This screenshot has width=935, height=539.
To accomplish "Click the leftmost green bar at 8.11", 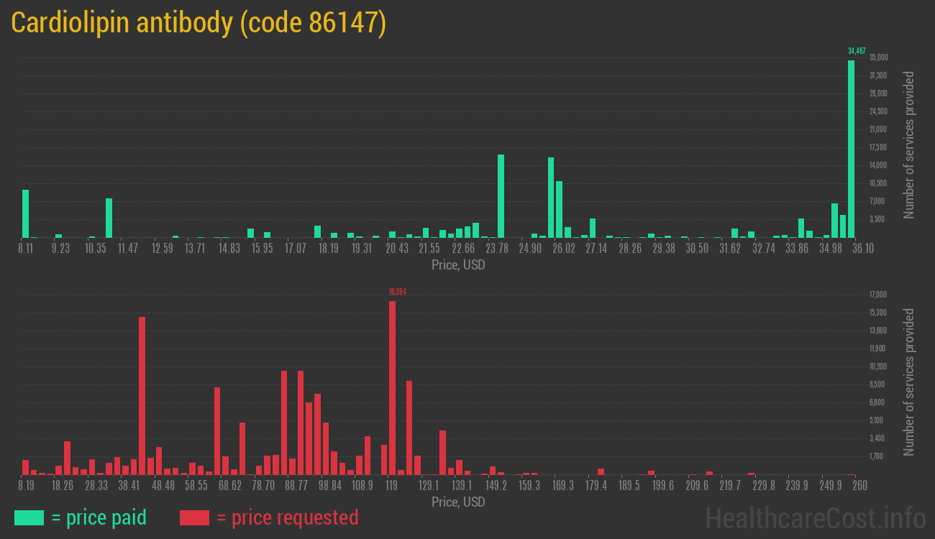I will 26,213.
